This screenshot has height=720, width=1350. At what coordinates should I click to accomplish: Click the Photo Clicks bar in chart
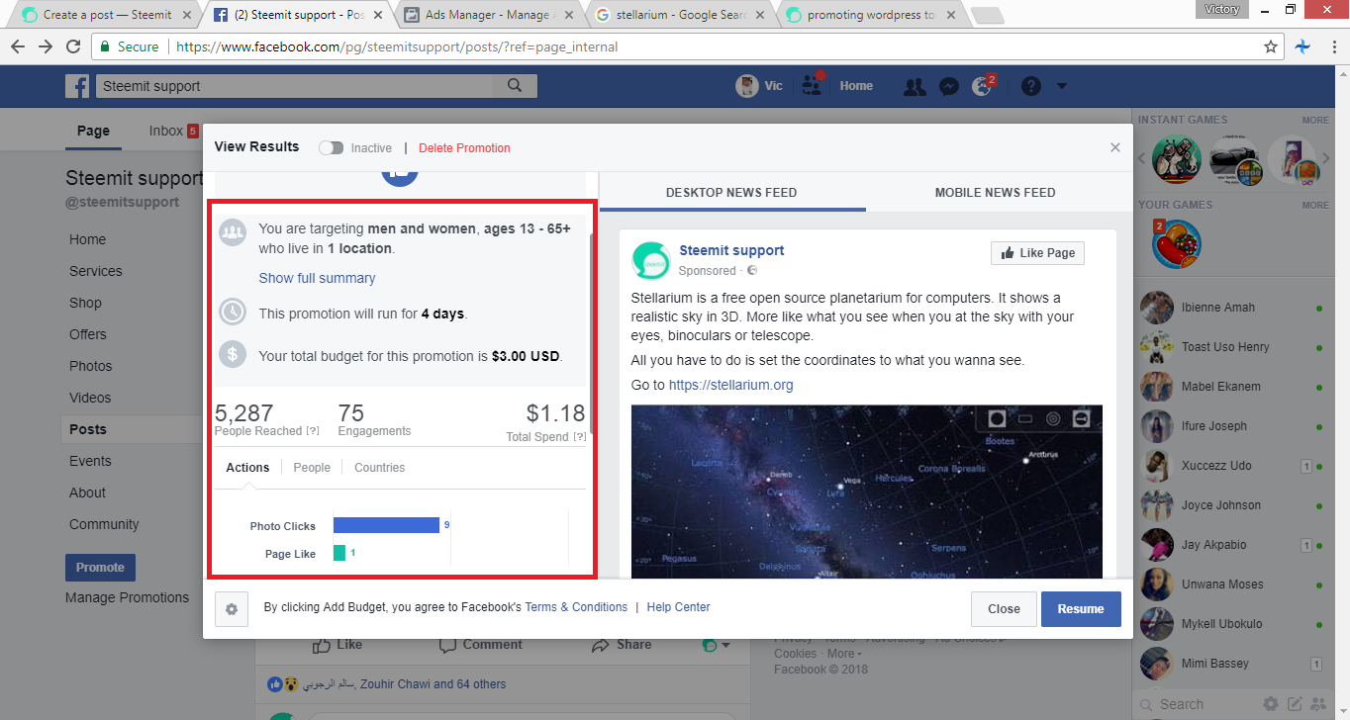coord(386,525)
